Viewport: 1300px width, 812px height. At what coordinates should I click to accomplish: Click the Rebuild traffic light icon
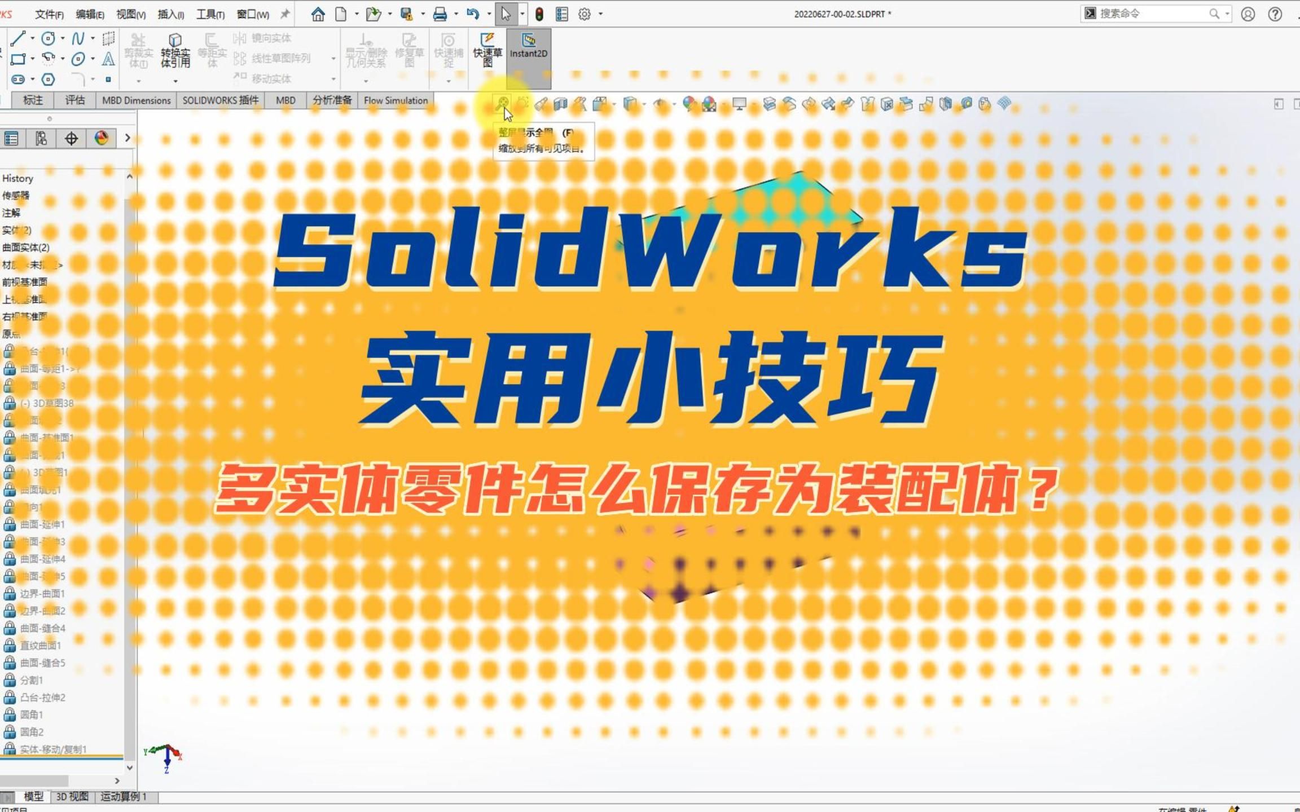tap(539, 14)
